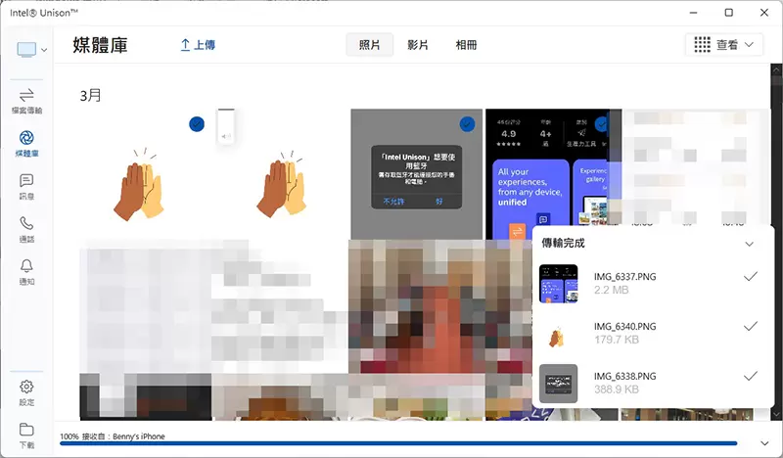Open the Calls (通話) section
This screenshot has width=783, height=458.
(26, 230)
